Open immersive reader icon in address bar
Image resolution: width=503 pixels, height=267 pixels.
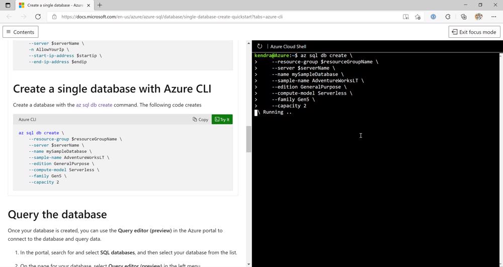click(406, 17)
